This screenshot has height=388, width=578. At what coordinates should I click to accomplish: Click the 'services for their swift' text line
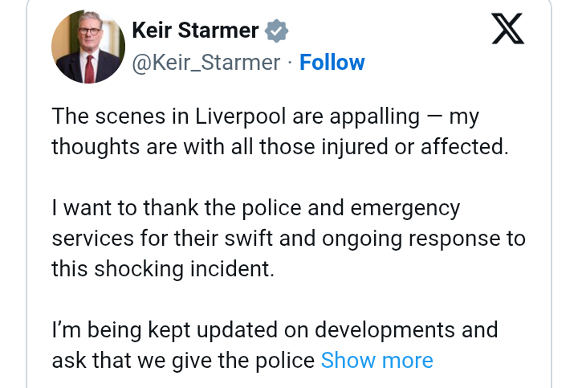(x=289, y=239)
